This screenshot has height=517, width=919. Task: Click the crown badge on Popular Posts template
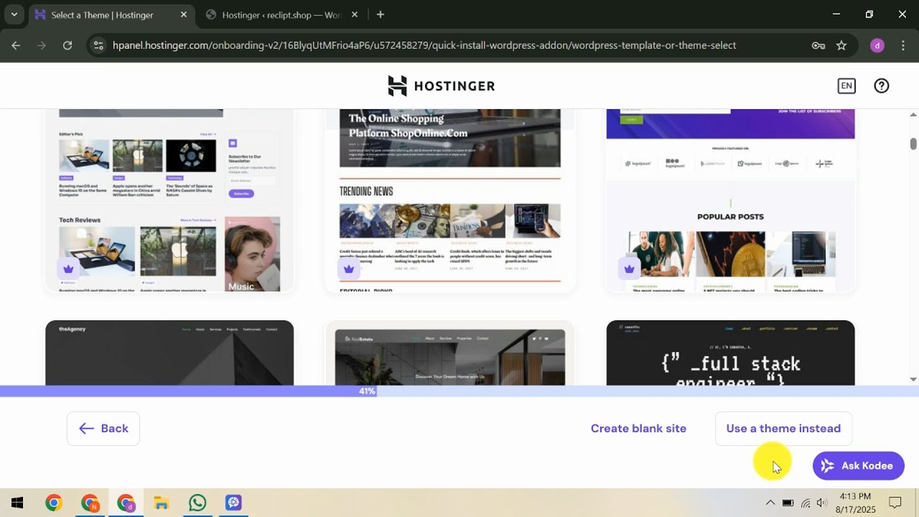629,269
